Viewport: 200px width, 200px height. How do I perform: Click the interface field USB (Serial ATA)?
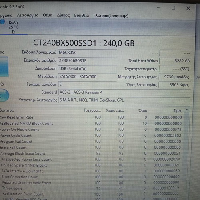coord(87,68)
